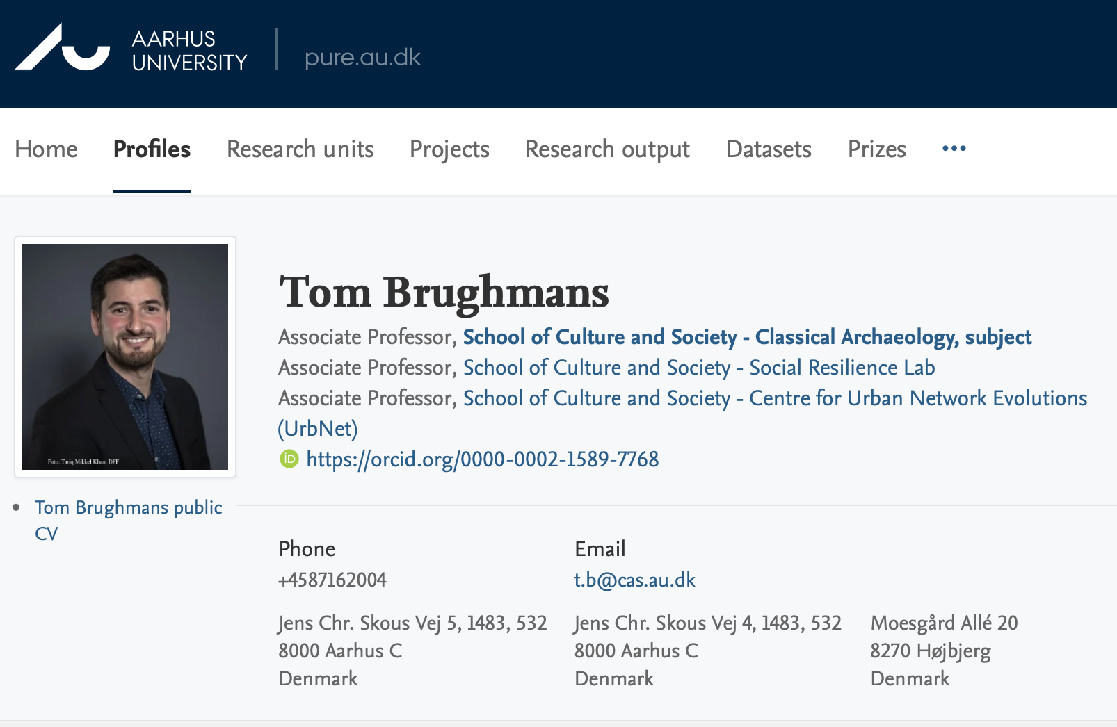Go to Research units section
Viewport: 1117px width, 727px height.
300,149
